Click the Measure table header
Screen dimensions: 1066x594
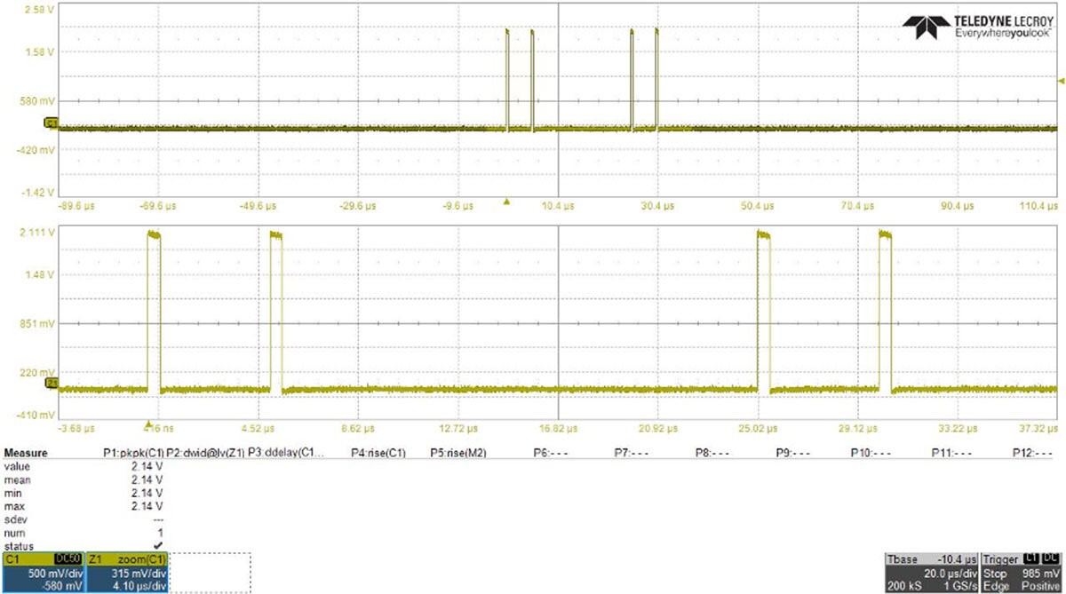coord(27,453)
